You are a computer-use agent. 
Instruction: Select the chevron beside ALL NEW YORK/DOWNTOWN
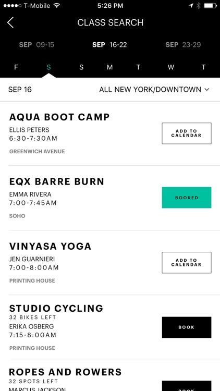click(207, 90)
